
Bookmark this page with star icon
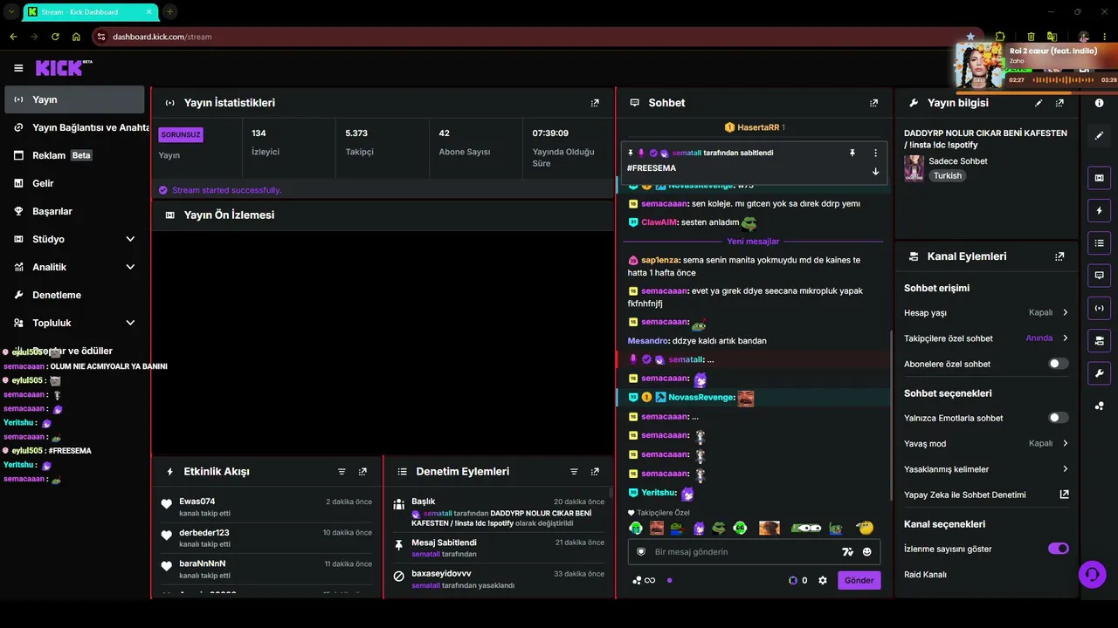point(970,37)
